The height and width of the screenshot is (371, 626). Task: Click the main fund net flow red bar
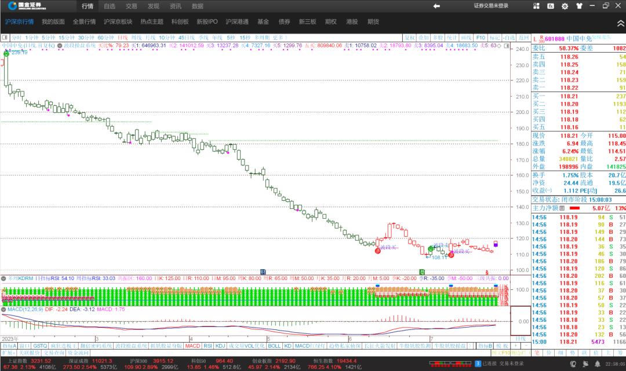click(x=574, y=208)
